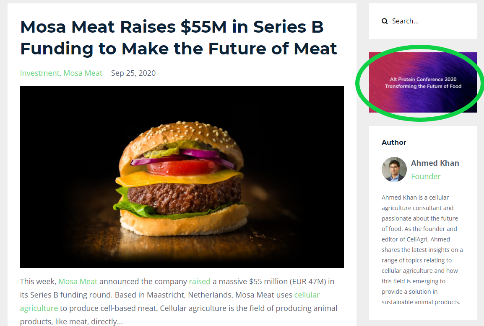
Task: Open the cellular agriculture link in excerpt
Action: coord(170,301)
